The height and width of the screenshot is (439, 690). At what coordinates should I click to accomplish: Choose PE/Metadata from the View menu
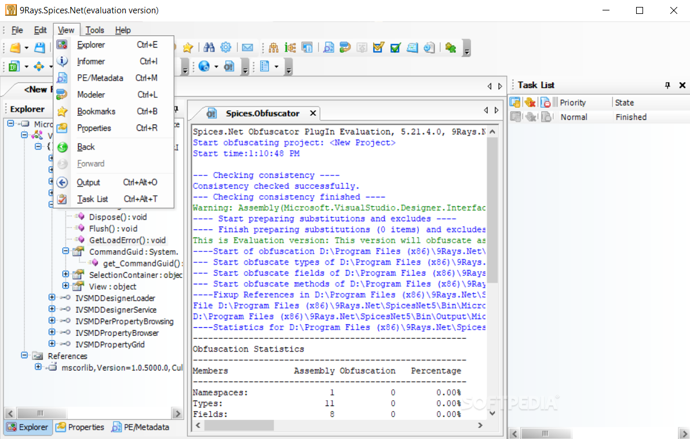(x=114, y=78)
